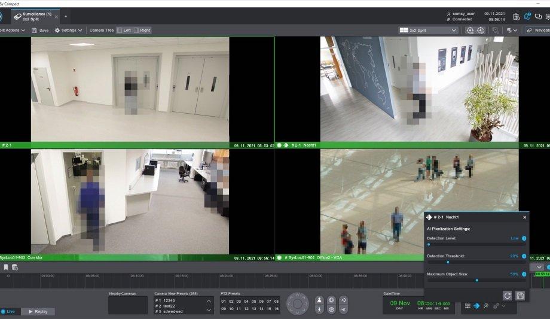The height and width of the screenshot is (319, 550).
Task: Toggle Camera Tree Left panel
Action: 124,30
